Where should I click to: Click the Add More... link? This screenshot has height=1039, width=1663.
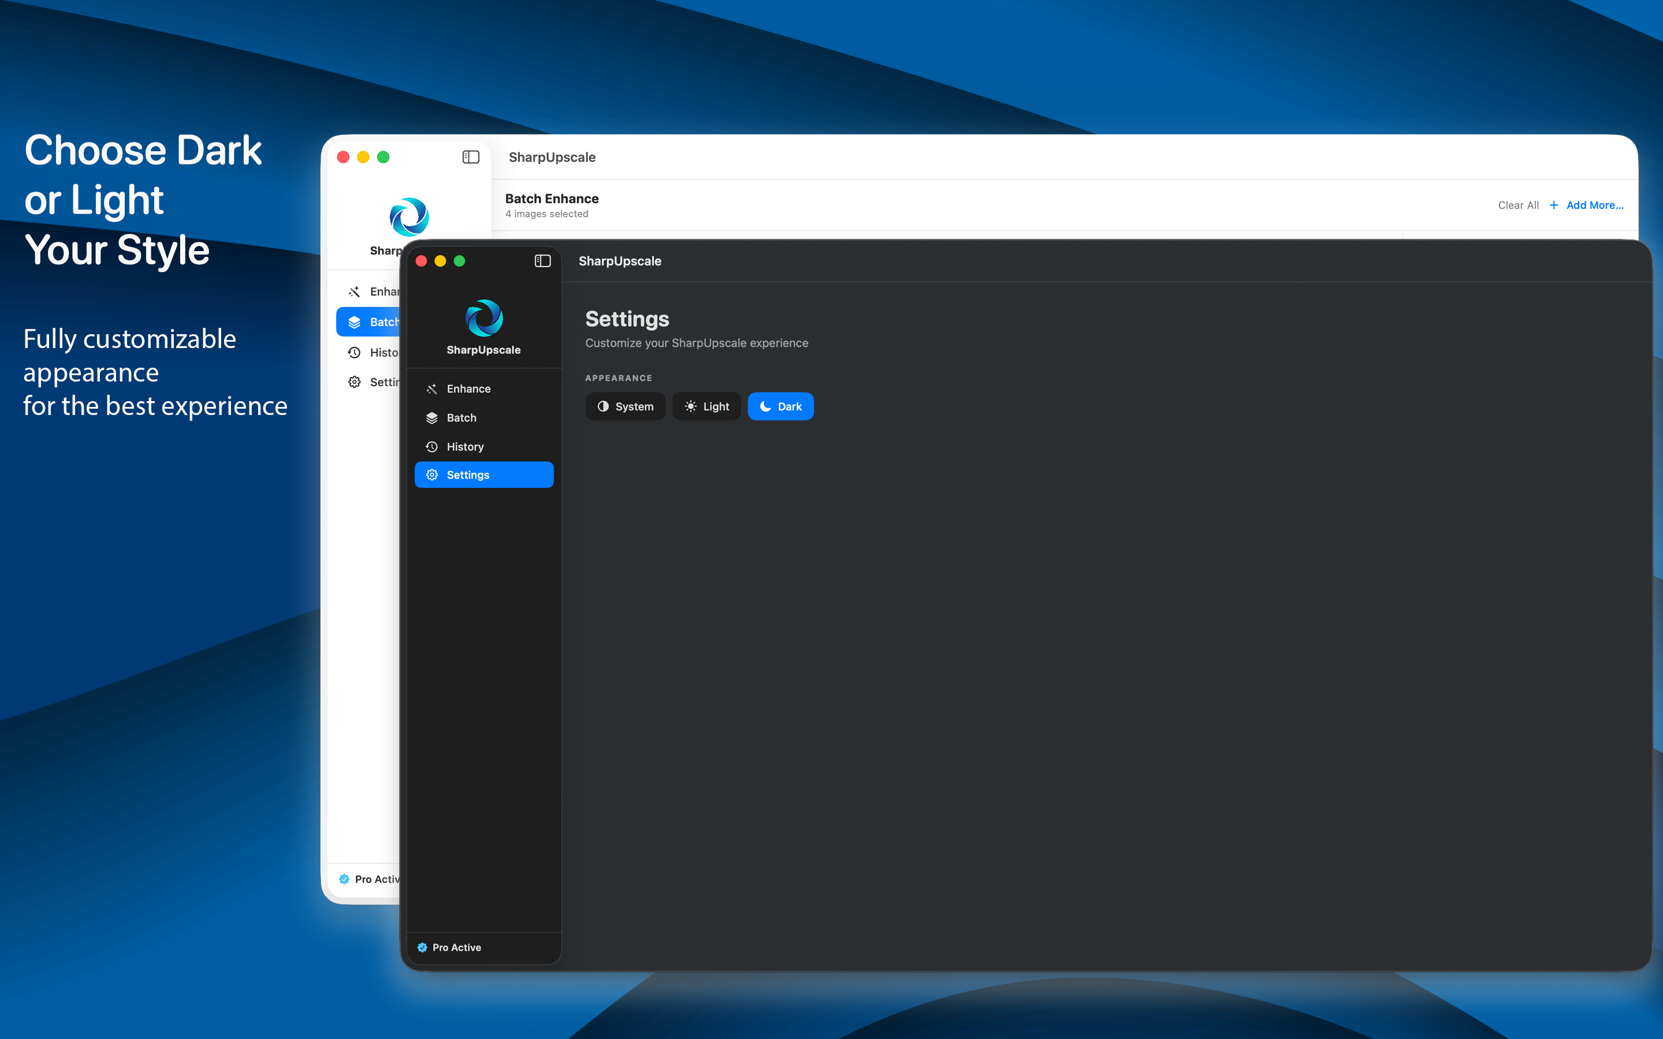(1595, 205)
